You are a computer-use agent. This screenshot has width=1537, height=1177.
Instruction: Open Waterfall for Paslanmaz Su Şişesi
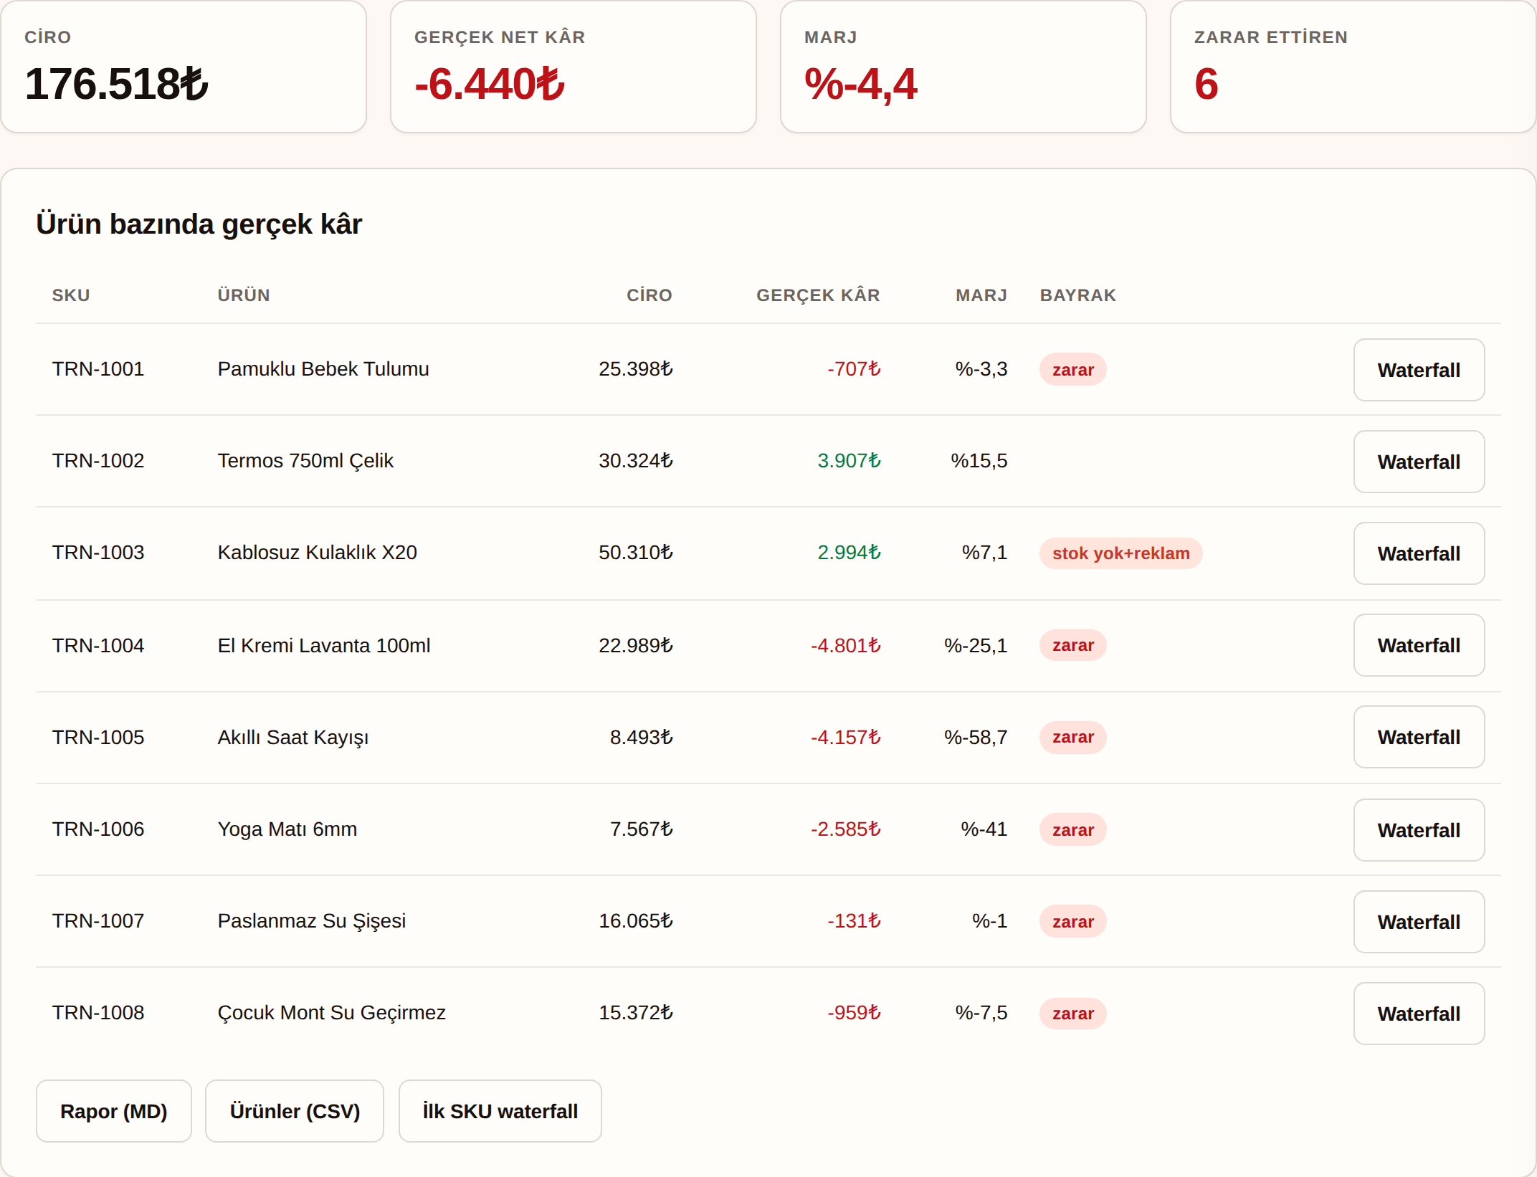(1419, 922)
